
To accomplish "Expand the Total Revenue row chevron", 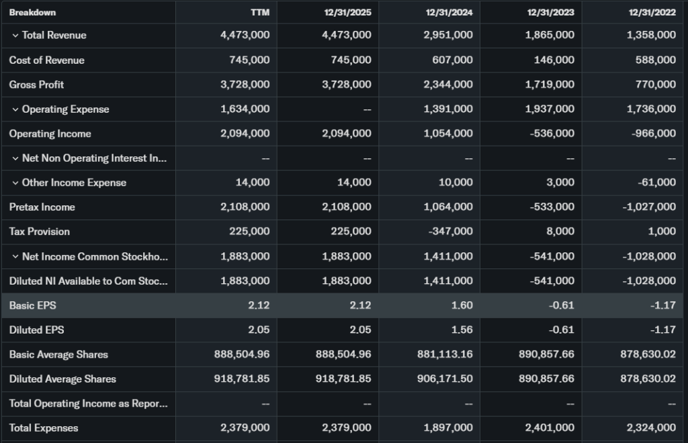I will coord(15,36).
